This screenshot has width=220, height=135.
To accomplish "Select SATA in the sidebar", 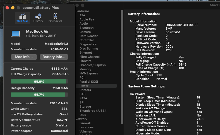I will coord(83,98).
